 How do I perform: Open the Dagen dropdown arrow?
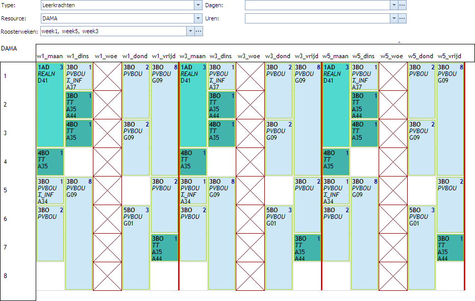(394, 5)
